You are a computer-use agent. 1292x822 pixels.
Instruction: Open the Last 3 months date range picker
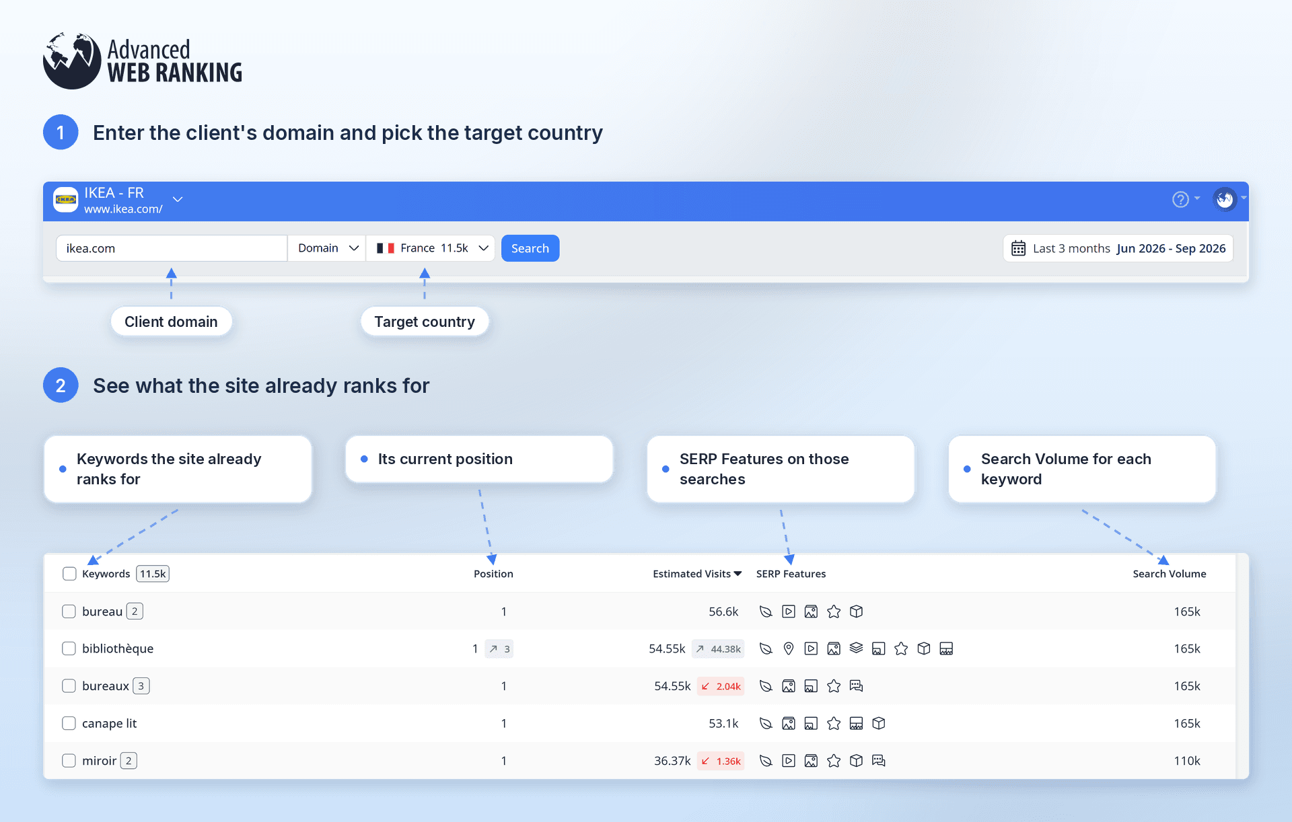coord(1118,248)
